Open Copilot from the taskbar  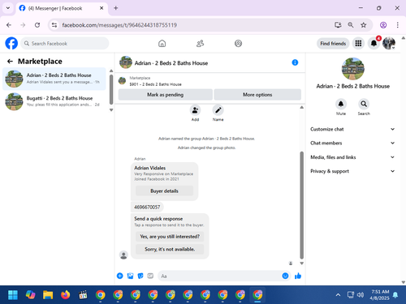click(x=30, y=295)
